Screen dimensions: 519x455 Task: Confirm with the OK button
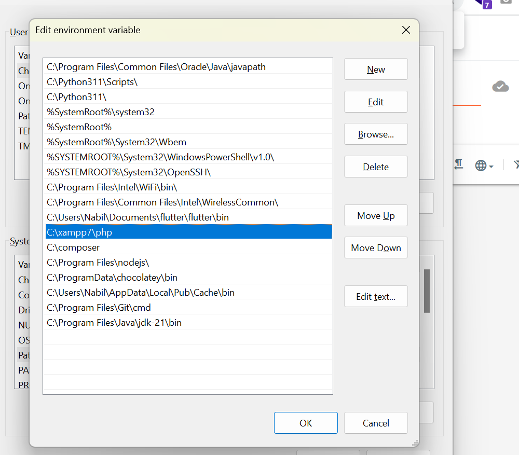click(306, 423)
